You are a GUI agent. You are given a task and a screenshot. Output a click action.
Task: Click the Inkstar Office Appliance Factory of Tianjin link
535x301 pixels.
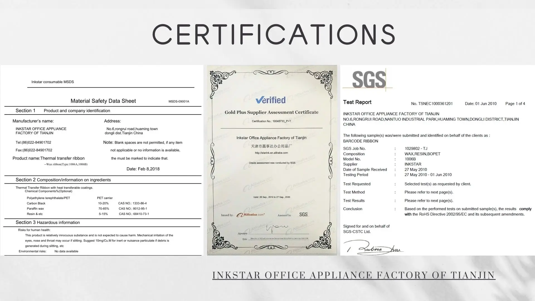(x=354, y=275)
